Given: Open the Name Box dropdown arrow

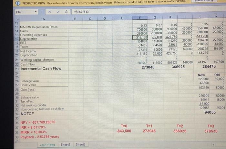Looking at the screenshot, I should click(x=36, y=12).
